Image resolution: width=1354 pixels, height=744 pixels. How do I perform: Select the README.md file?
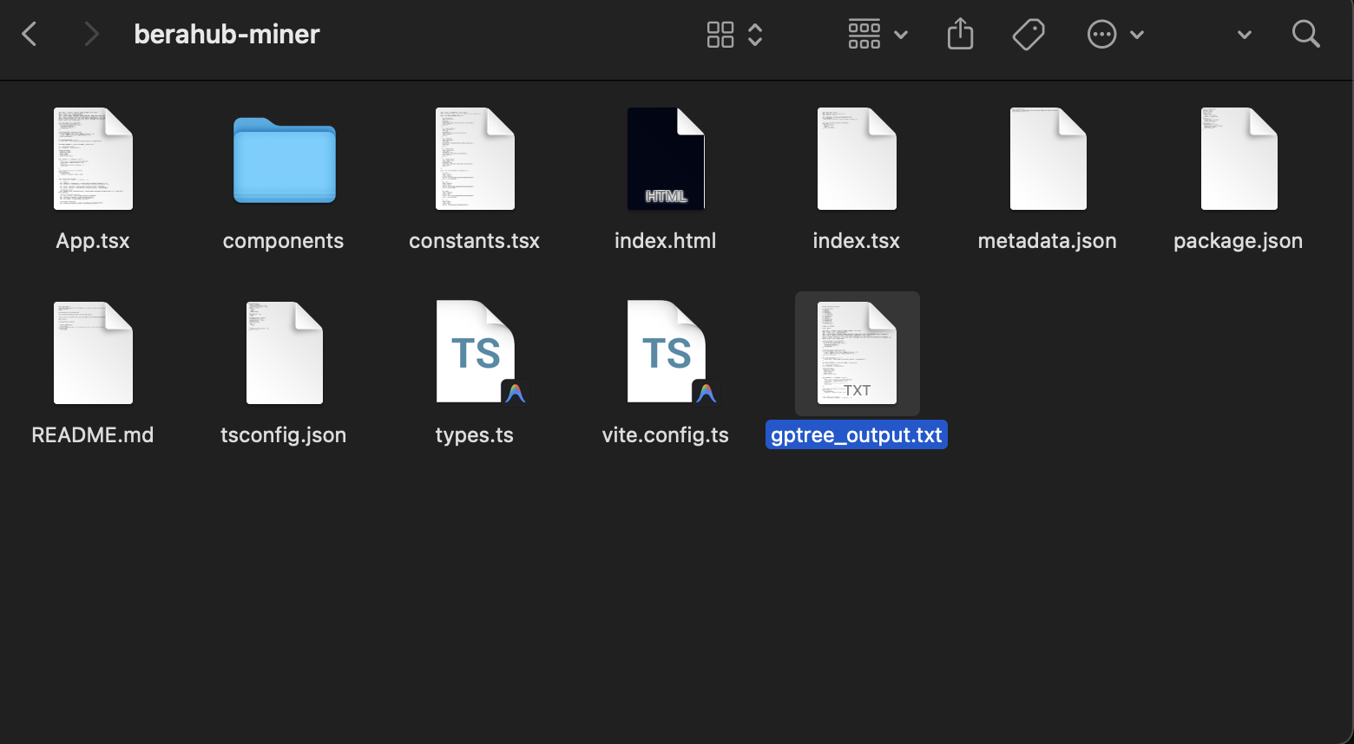[x=93, y=353]
